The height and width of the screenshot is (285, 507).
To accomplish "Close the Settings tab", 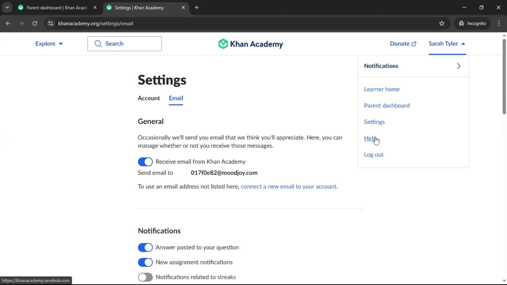I will click(183, 8).
